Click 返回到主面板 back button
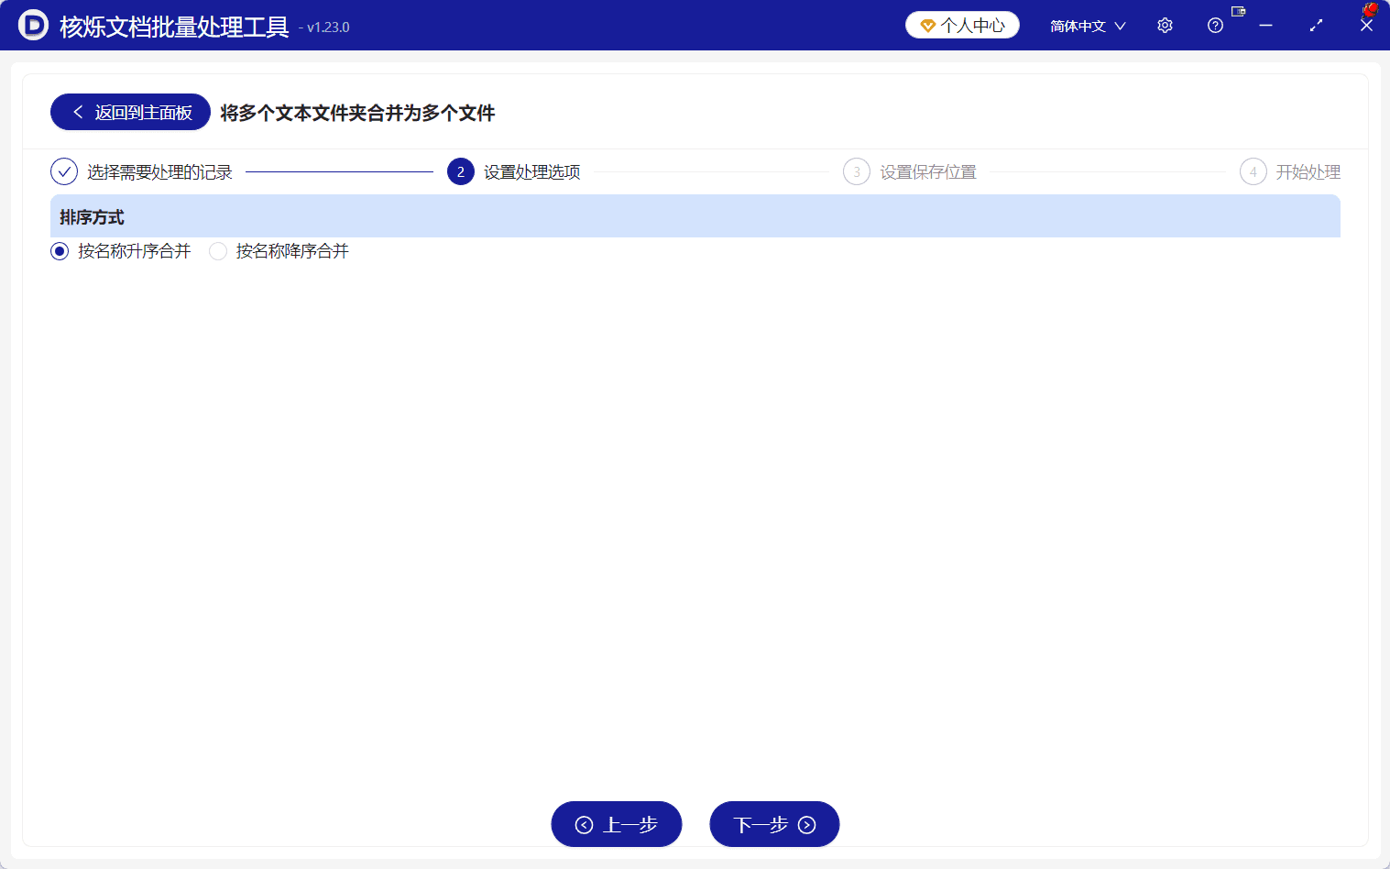The image size is (1390, 869). click(x=130, y=112)
